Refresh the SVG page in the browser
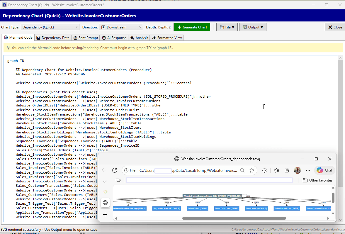 115,170
